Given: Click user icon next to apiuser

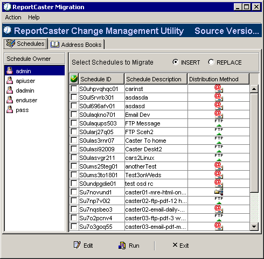Looking at the screenshot, I should click(10, 81).
